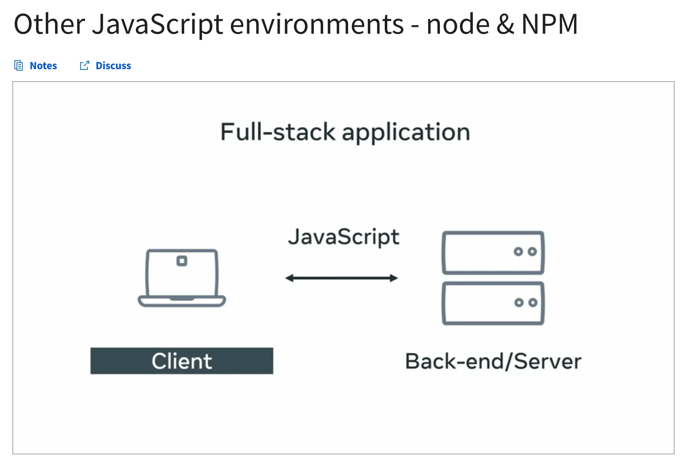Click the Back-end/Server label
This screenshot has width=689, height=466.
(x=493, y=361)
